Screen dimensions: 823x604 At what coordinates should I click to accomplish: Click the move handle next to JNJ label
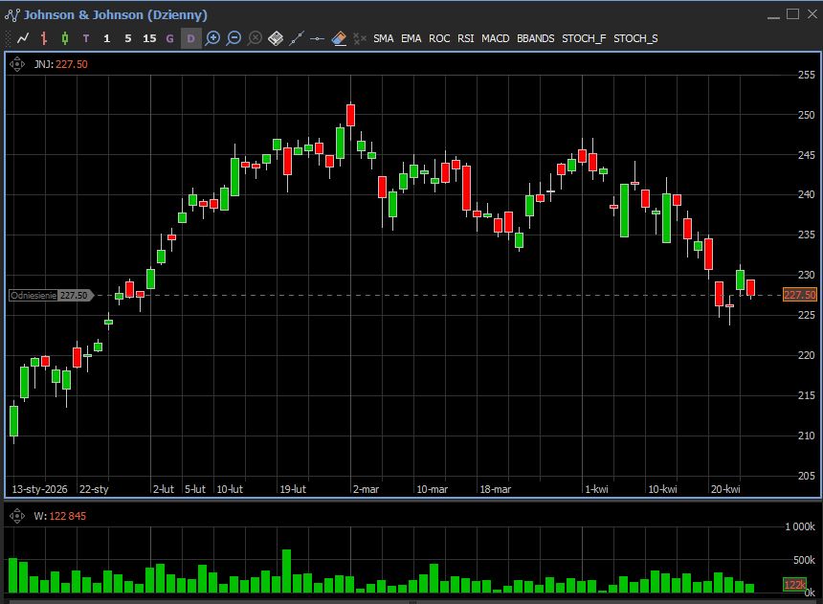tap(16, 64)
